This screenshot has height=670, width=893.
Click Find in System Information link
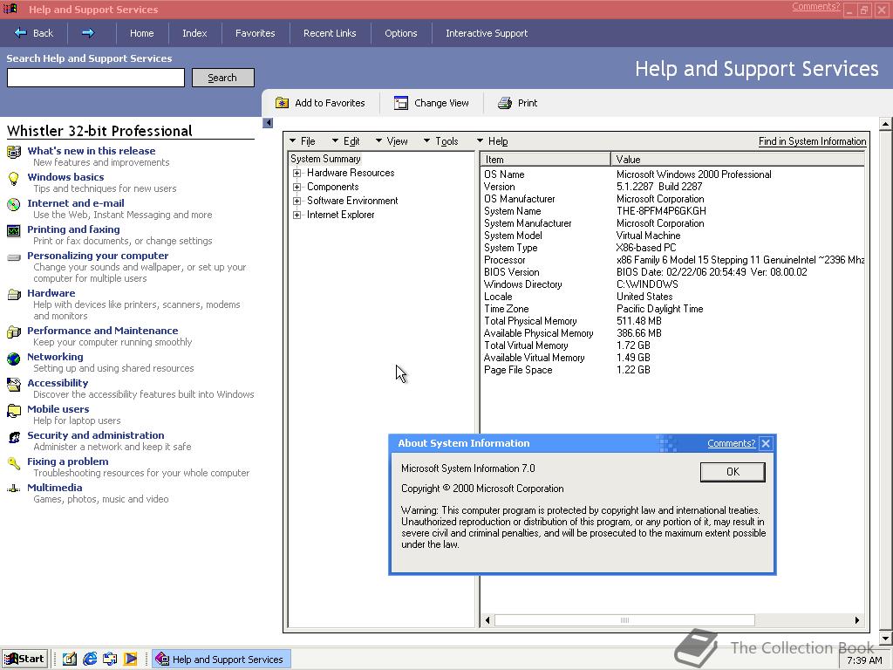(x=812, y=141)
